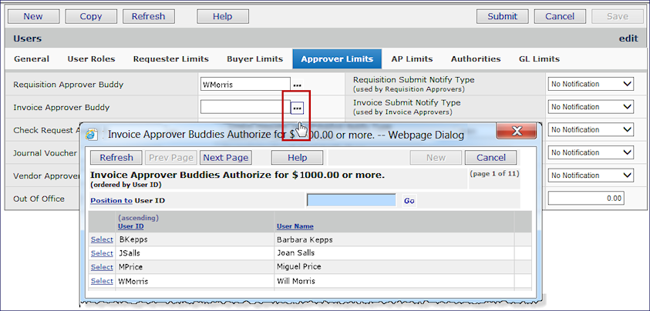Close the Invoice Approver Buddies webpage dialog
The width and height of the screenshot is (650, 311).
coord(516,132)
